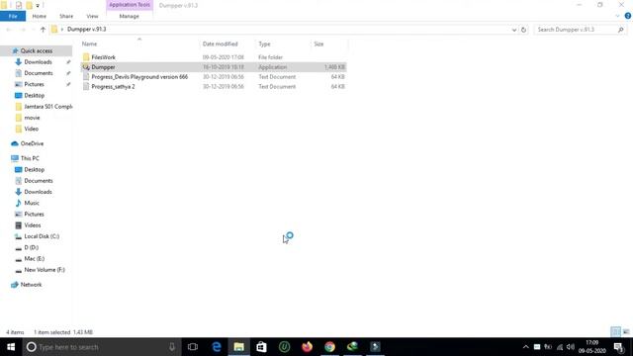Go back using the back arrow
The image size is (633, 356).
click(x=9, y=30)
